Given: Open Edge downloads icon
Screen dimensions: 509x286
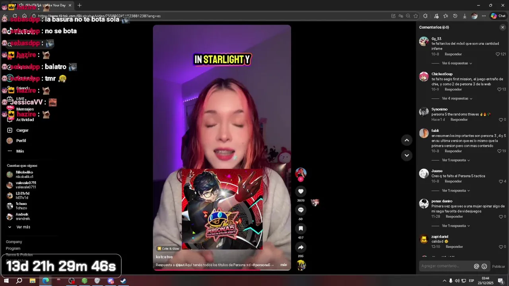Looking at the screenshot, I should click(464, 16).
